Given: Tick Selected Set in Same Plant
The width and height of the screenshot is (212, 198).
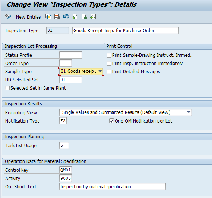Looking at the screenshot, I should [7, 88].
